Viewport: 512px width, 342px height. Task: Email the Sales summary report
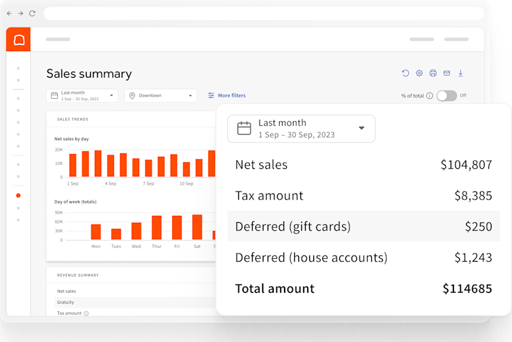pos(446,73)
